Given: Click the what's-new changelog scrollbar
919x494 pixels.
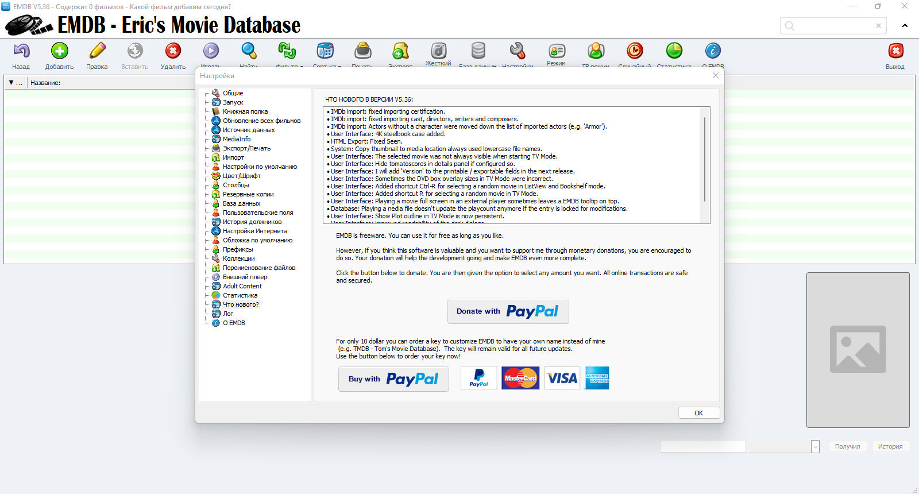Looking at the screenshot, I should (x=705, y=159).
